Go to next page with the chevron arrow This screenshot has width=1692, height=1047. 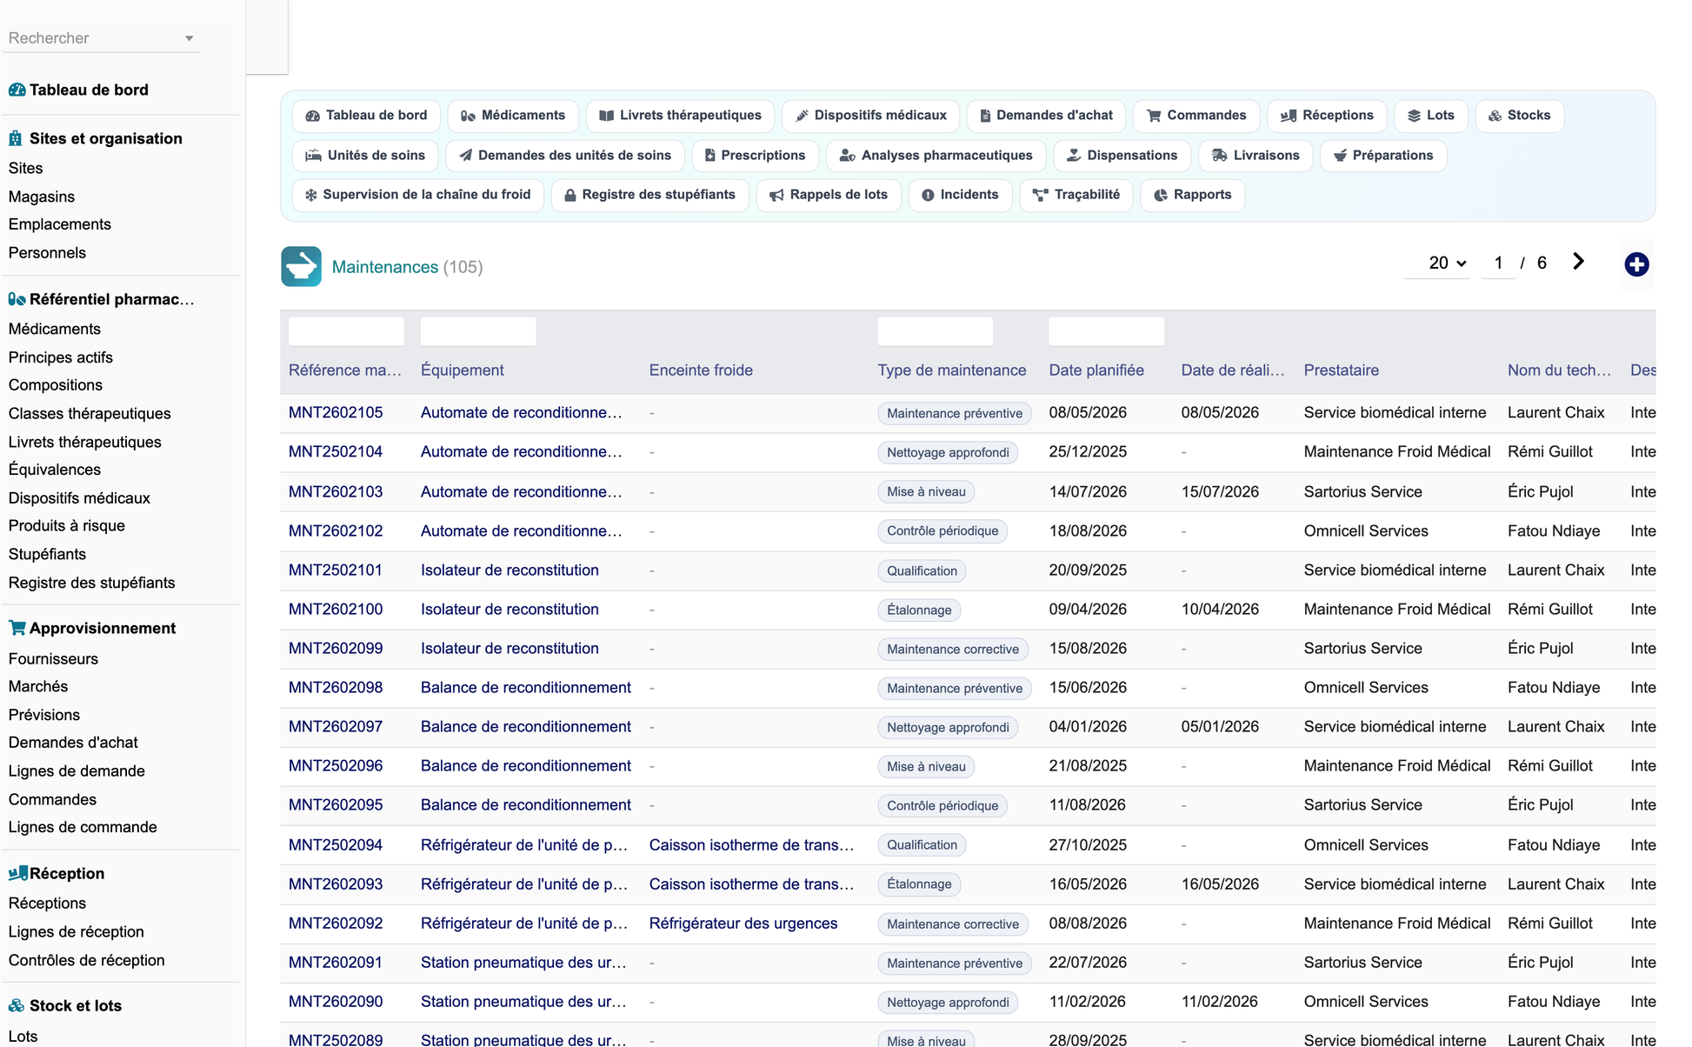pyautogui.click(x=1578, y=262)
